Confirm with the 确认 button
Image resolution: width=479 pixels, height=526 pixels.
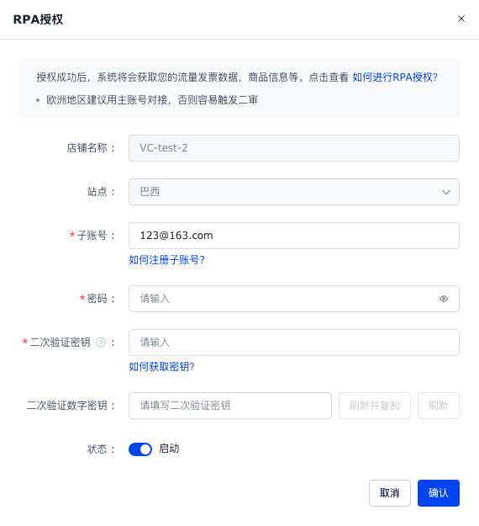(439, 493)
